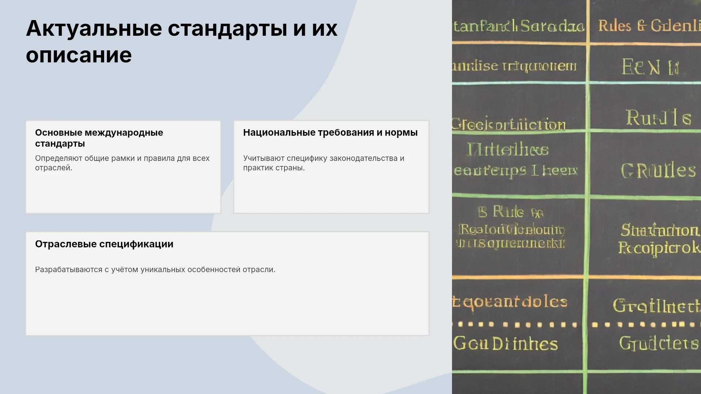This screenshot has height=394, width=701.
Task: Click 'Rules & G...' header cell in image
Action: pyautogui.click(x=649, y=26)
